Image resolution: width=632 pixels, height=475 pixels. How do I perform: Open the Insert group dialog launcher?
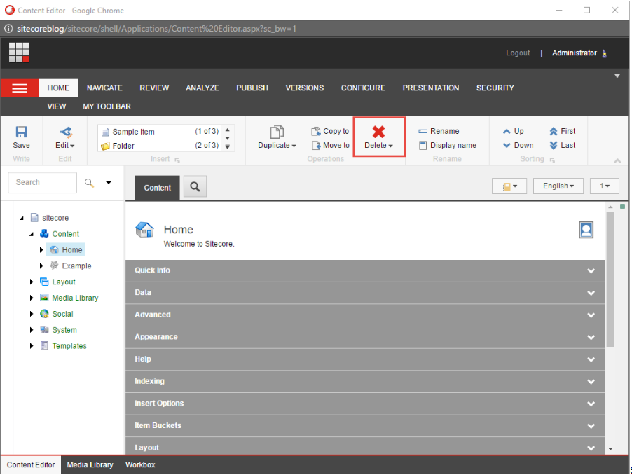(x=177, y=160)
